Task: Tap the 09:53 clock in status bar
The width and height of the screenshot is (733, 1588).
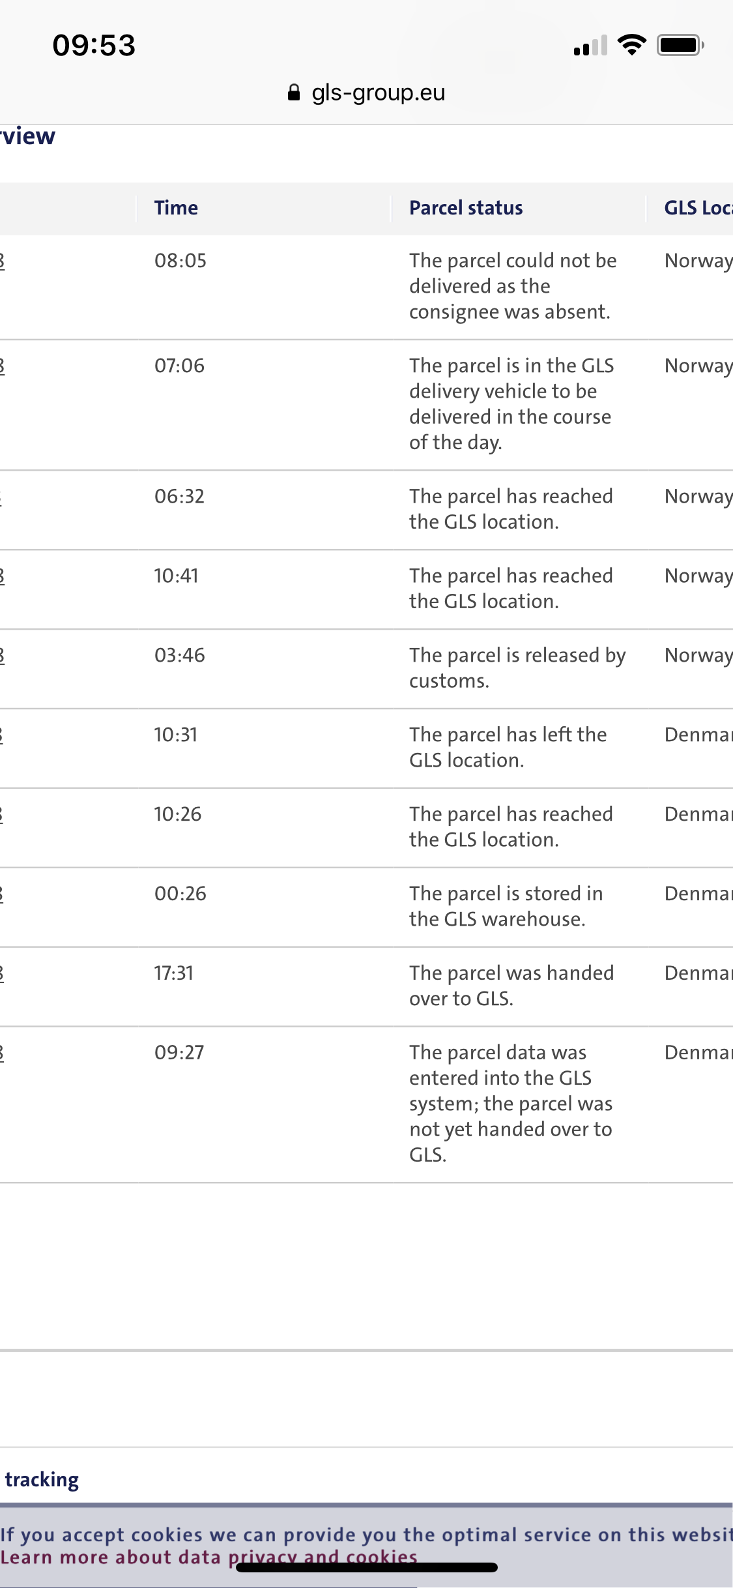Action: point(94,46)
